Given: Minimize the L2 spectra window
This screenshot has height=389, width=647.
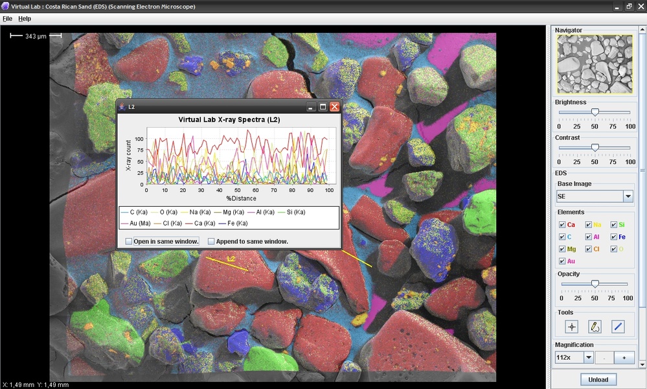Looking at the screenshot, I should coord(311,106).
